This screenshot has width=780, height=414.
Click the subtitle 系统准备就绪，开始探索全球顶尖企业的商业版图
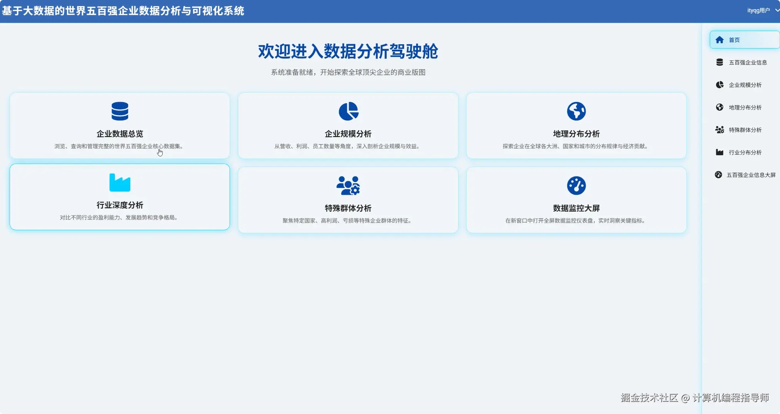pos(348,72)
